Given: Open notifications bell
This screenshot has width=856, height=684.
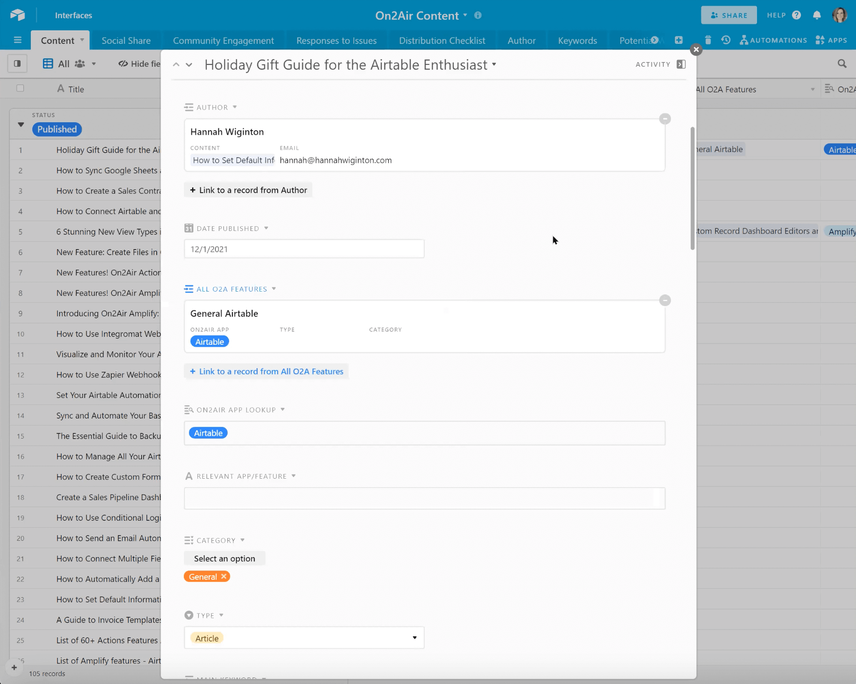Looking at the screenshot, I should click(817, 15).
